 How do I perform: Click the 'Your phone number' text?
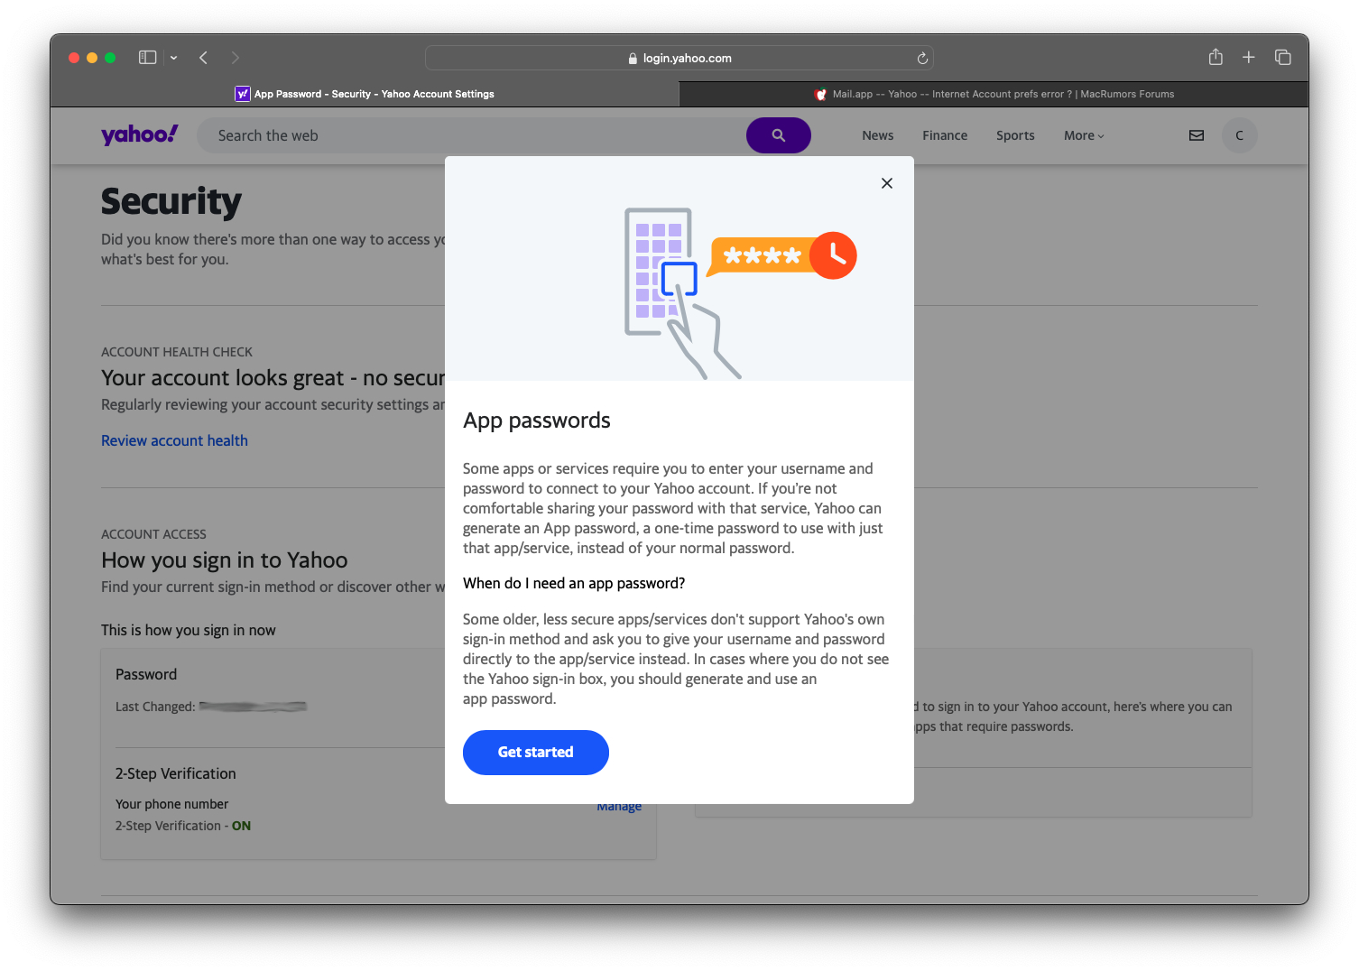tap(171, 804)
